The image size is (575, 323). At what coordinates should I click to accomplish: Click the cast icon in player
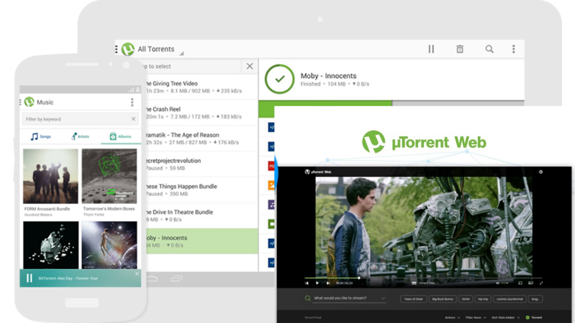click(x=520, y=283)
